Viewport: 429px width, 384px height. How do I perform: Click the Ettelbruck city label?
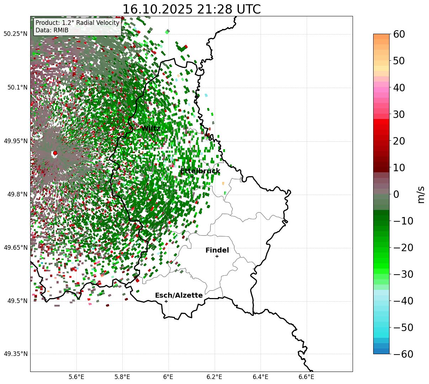[200, 171]
